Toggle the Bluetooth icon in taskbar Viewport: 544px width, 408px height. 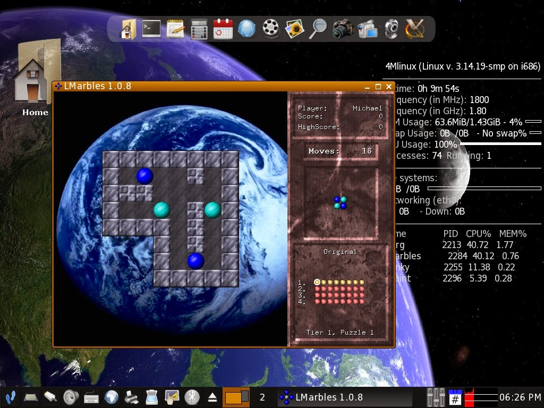click(192, 397)
